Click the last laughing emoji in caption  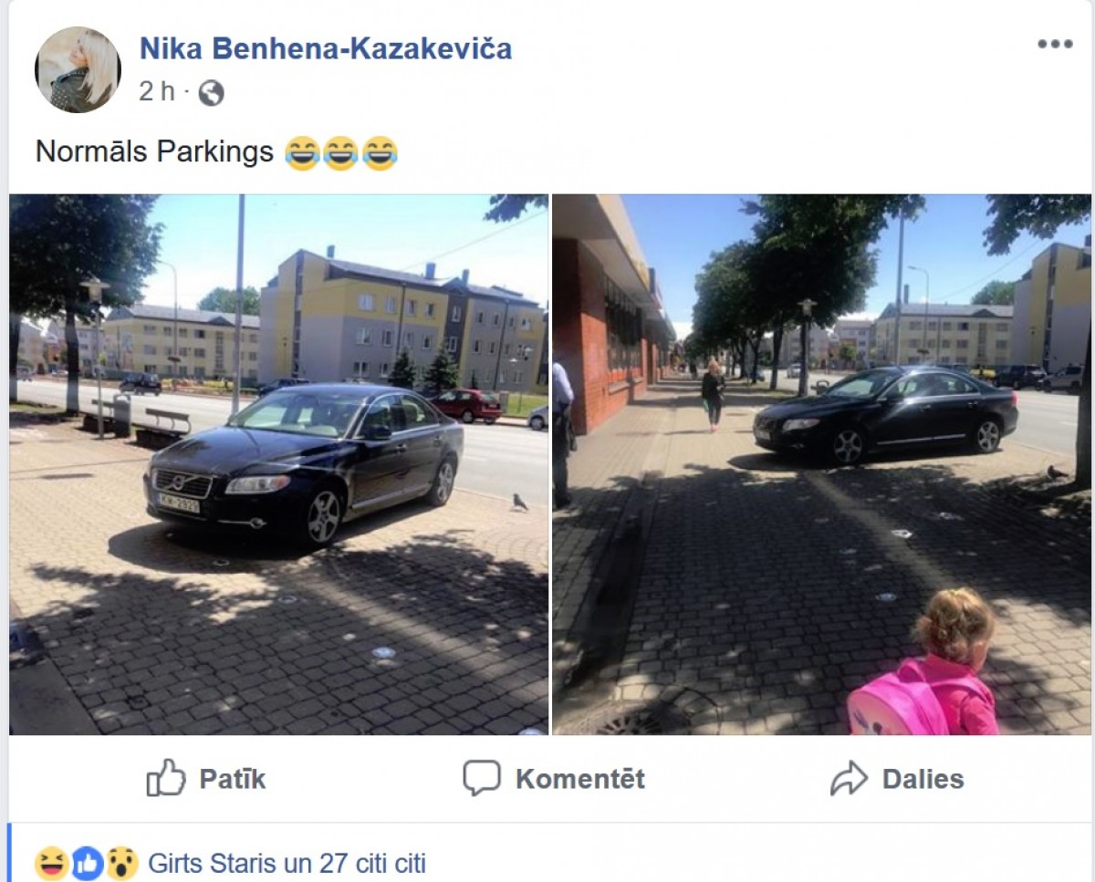(x=380, y=152)
